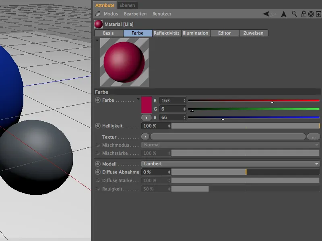Click on the Rauigkeit slider bar
This screenshot has height=241, width=322.
[x=246, y=189]
